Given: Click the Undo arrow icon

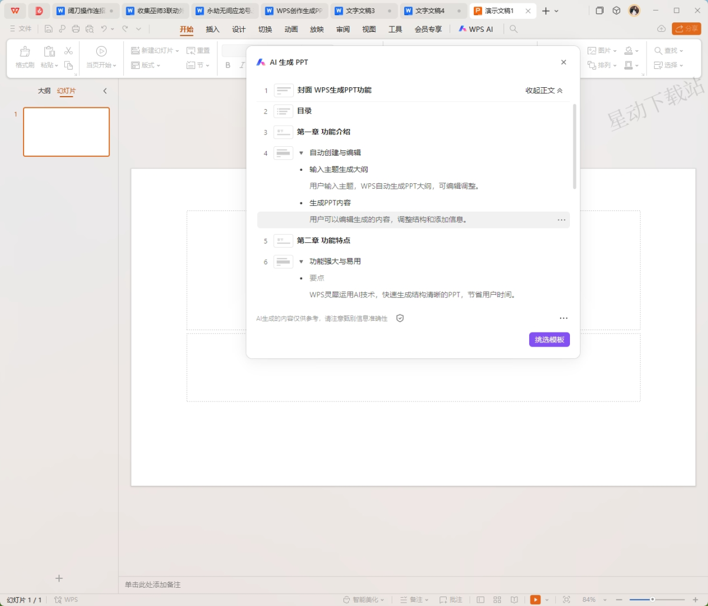Looking at the screenshot, I should pyautogui.click(x=104, y=29).
